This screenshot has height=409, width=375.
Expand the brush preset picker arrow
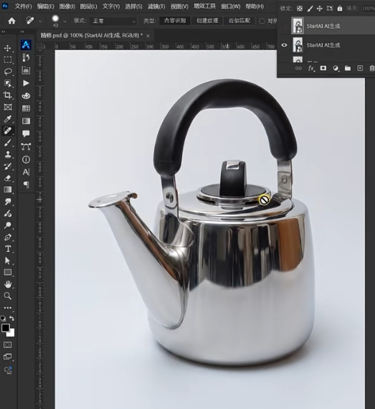(x=65, y=21)
